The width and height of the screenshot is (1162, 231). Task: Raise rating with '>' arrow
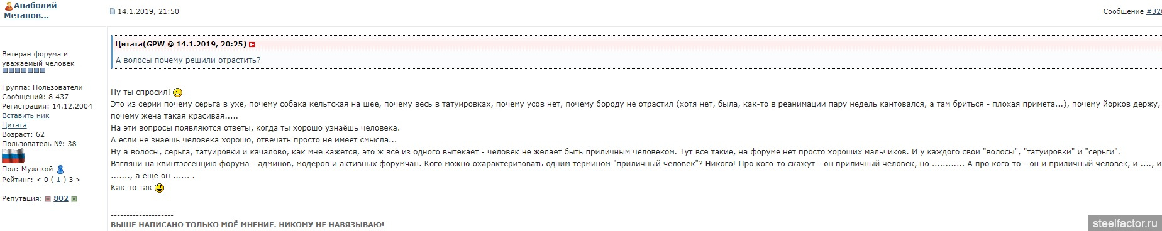pyautogui.click(x=78, y=180)
